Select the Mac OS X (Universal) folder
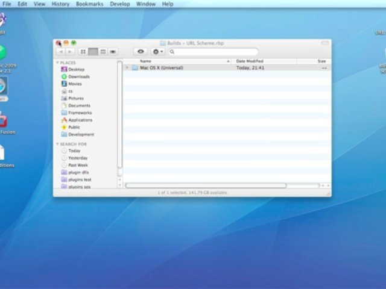This screenshot has width=386, height=289. click(161, 68)
